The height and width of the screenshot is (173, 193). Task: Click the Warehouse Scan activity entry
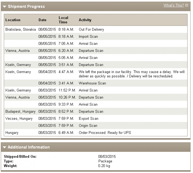tap(92, 83)
